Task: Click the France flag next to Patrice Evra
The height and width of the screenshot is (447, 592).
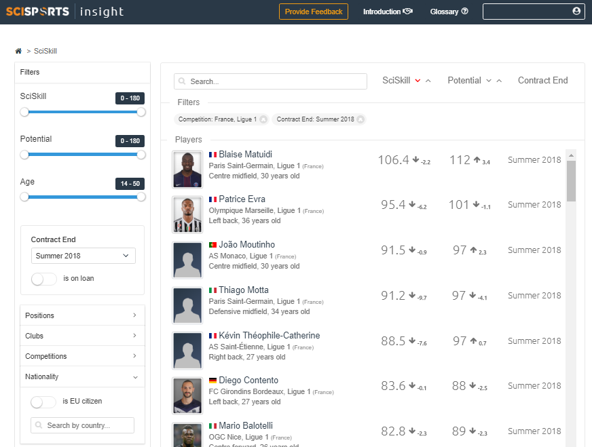Action: pos(212,199)
